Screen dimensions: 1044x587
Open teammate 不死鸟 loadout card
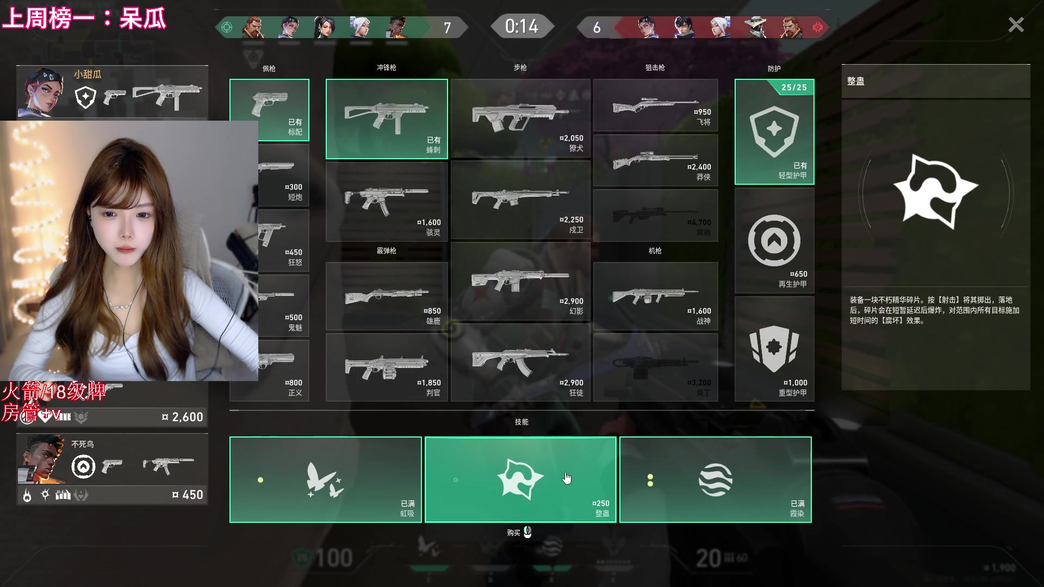pos(112,469)
